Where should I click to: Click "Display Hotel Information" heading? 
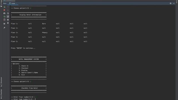[x=30, y=15]
